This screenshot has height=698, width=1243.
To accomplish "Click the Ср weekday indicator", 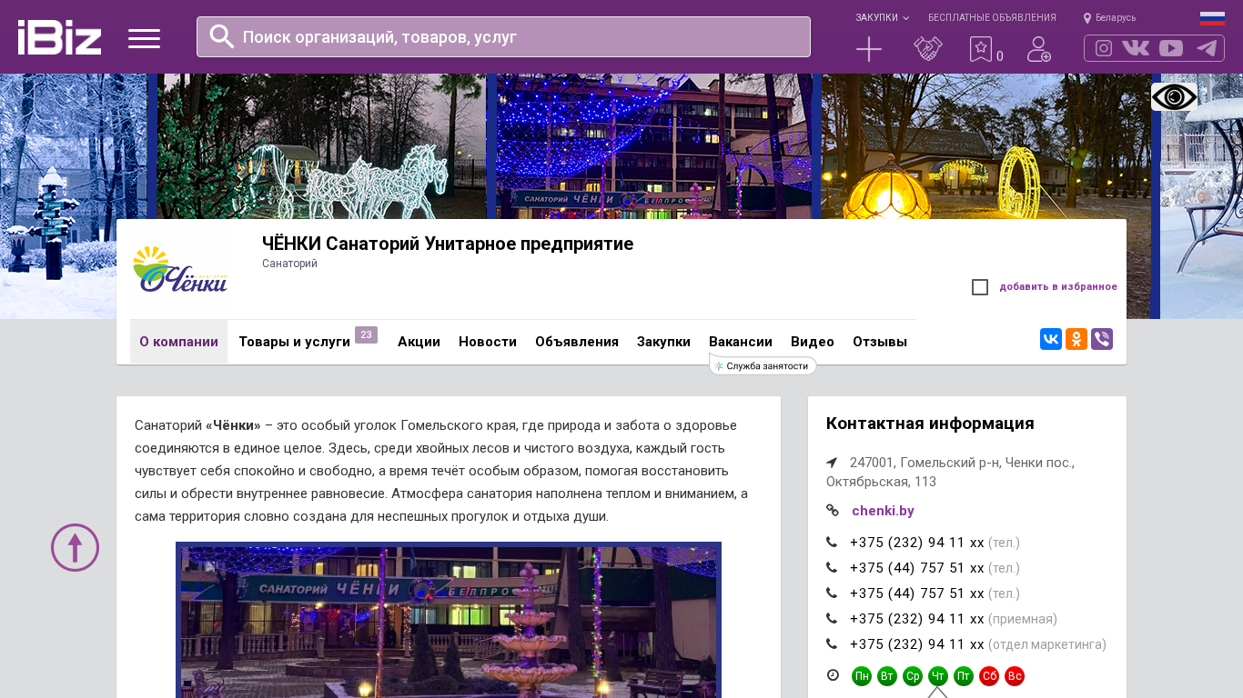I will (x=913, y=676).
